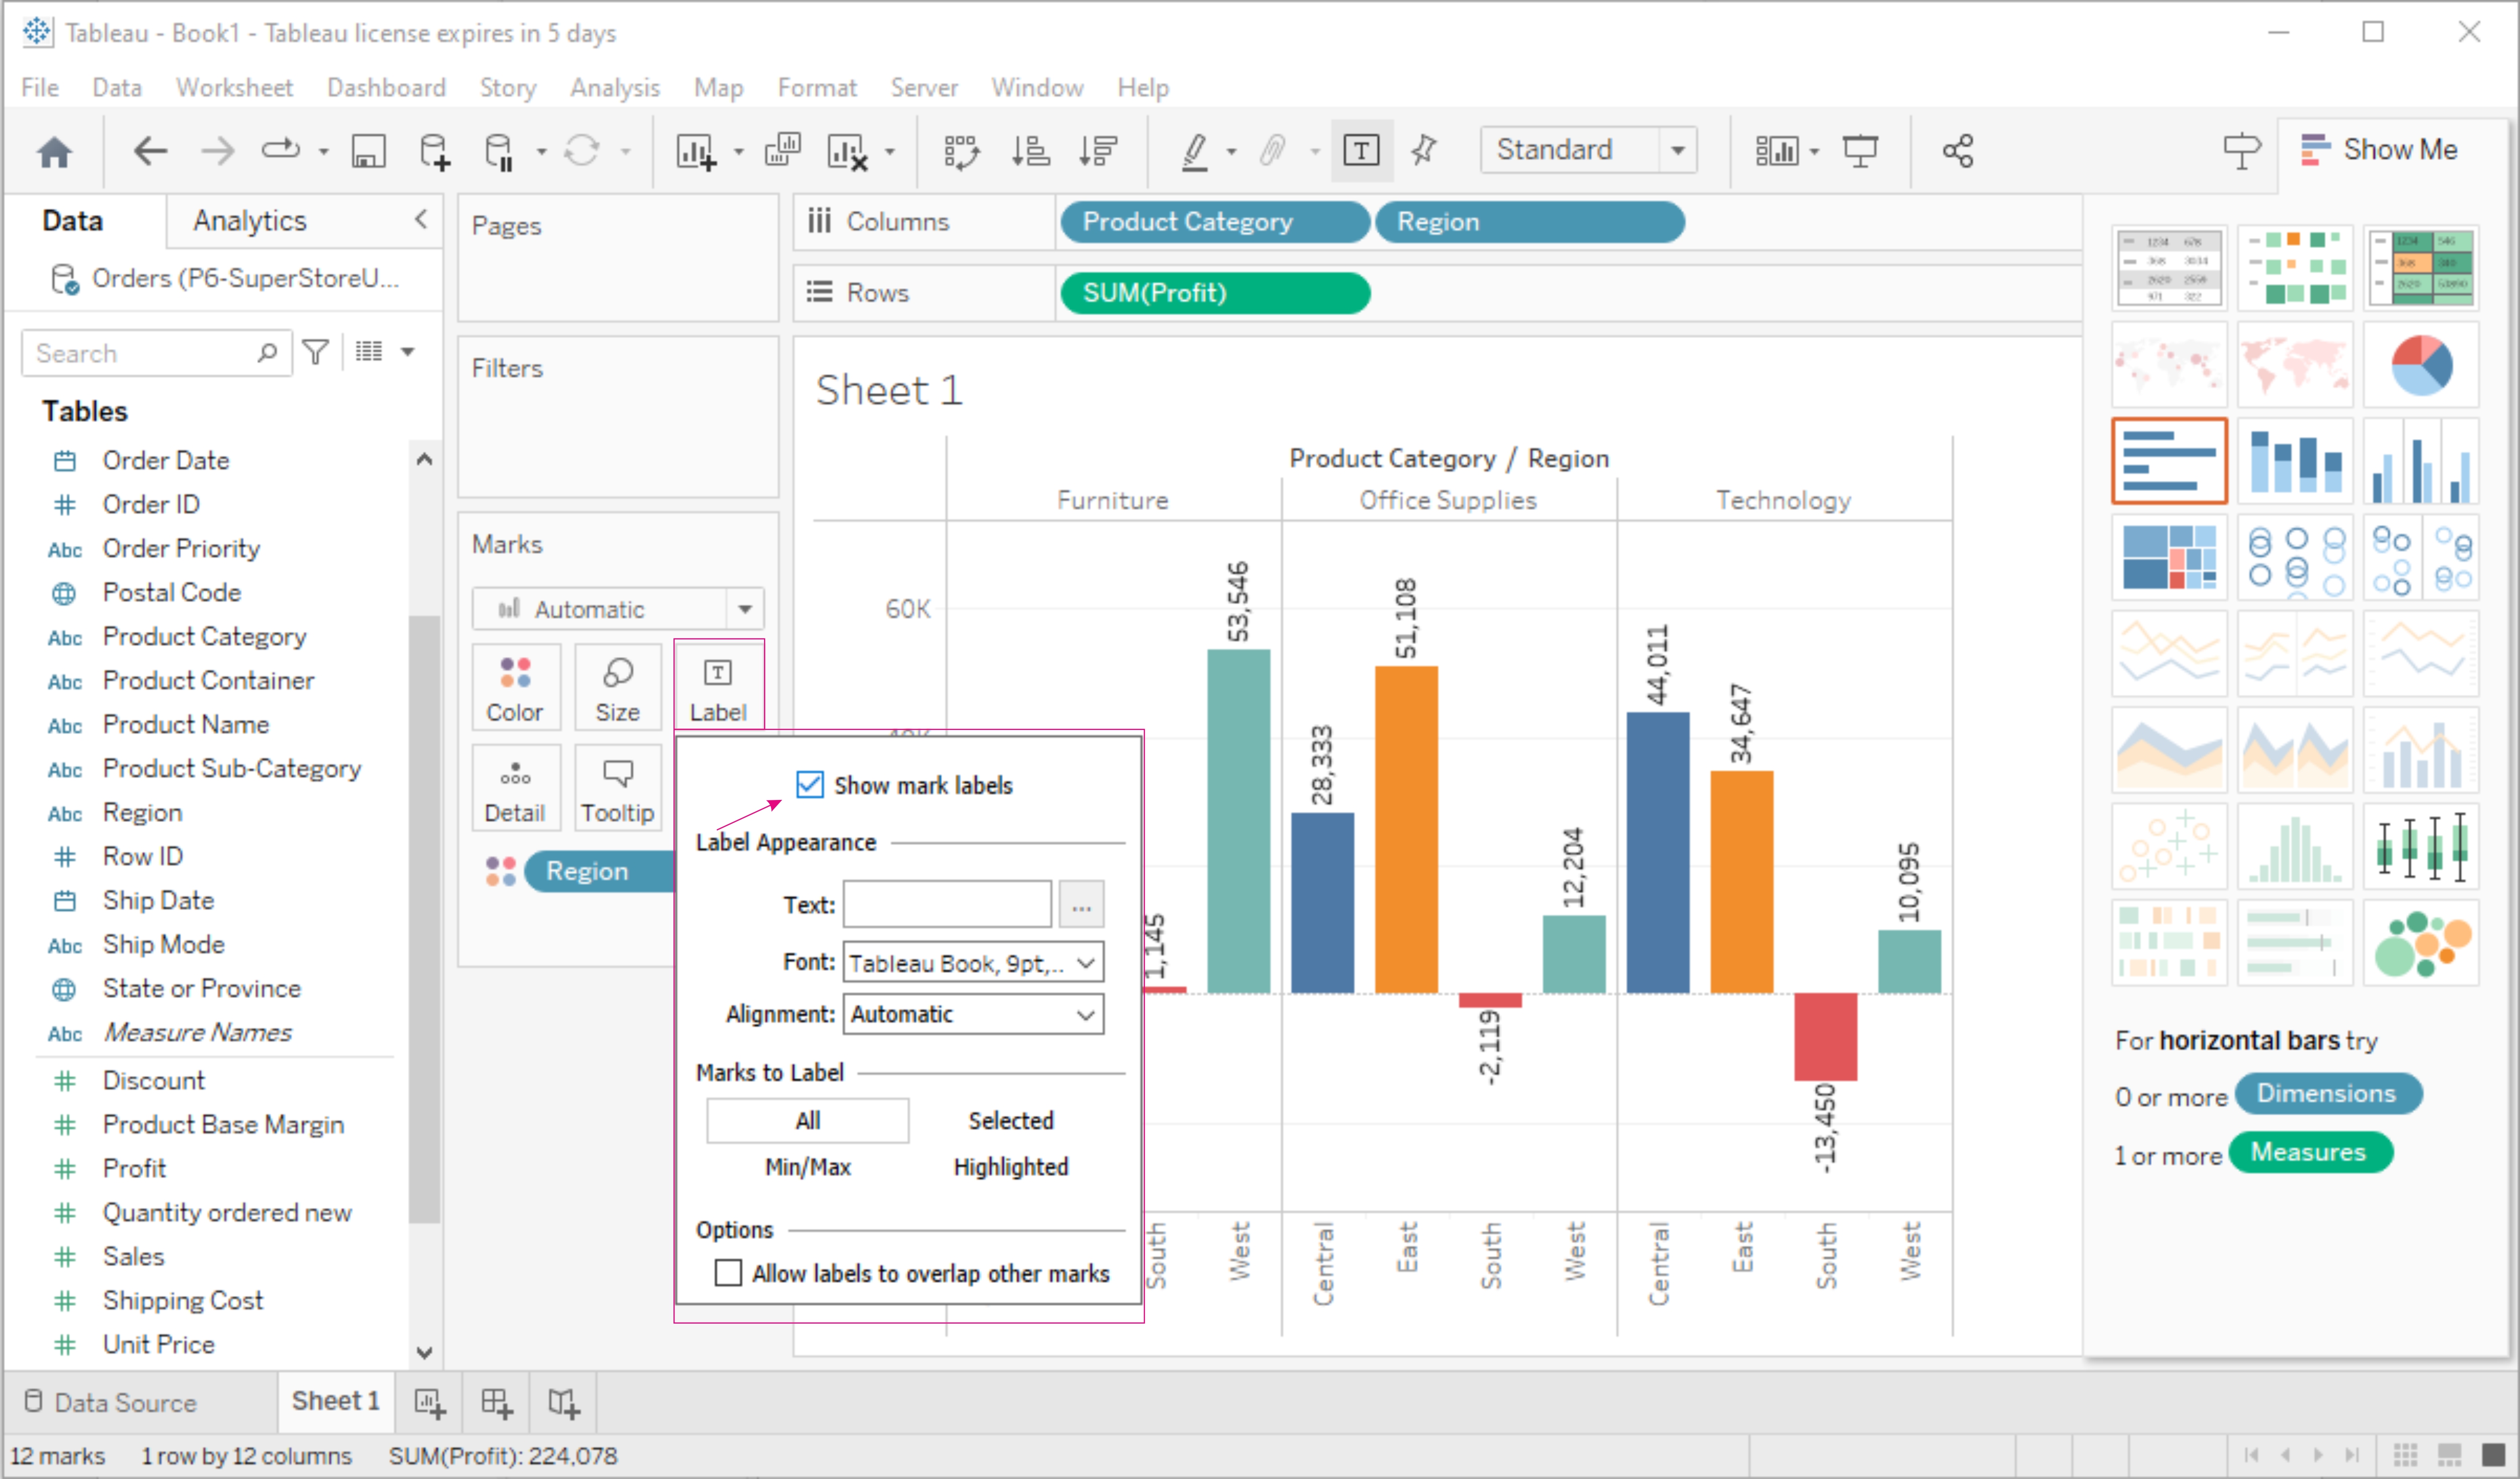The image size is (2520, 1479).
Task: Uncheck Show mark labels checkbox
Action: 809,785
